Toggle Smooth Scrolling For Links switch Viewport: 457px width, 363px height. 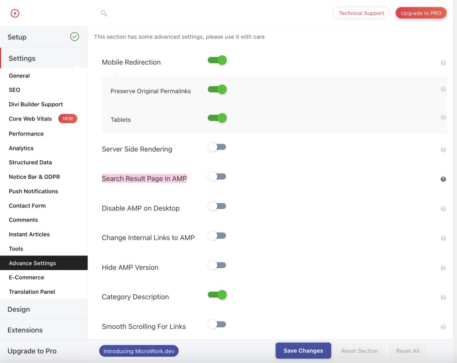click(217, 324)
